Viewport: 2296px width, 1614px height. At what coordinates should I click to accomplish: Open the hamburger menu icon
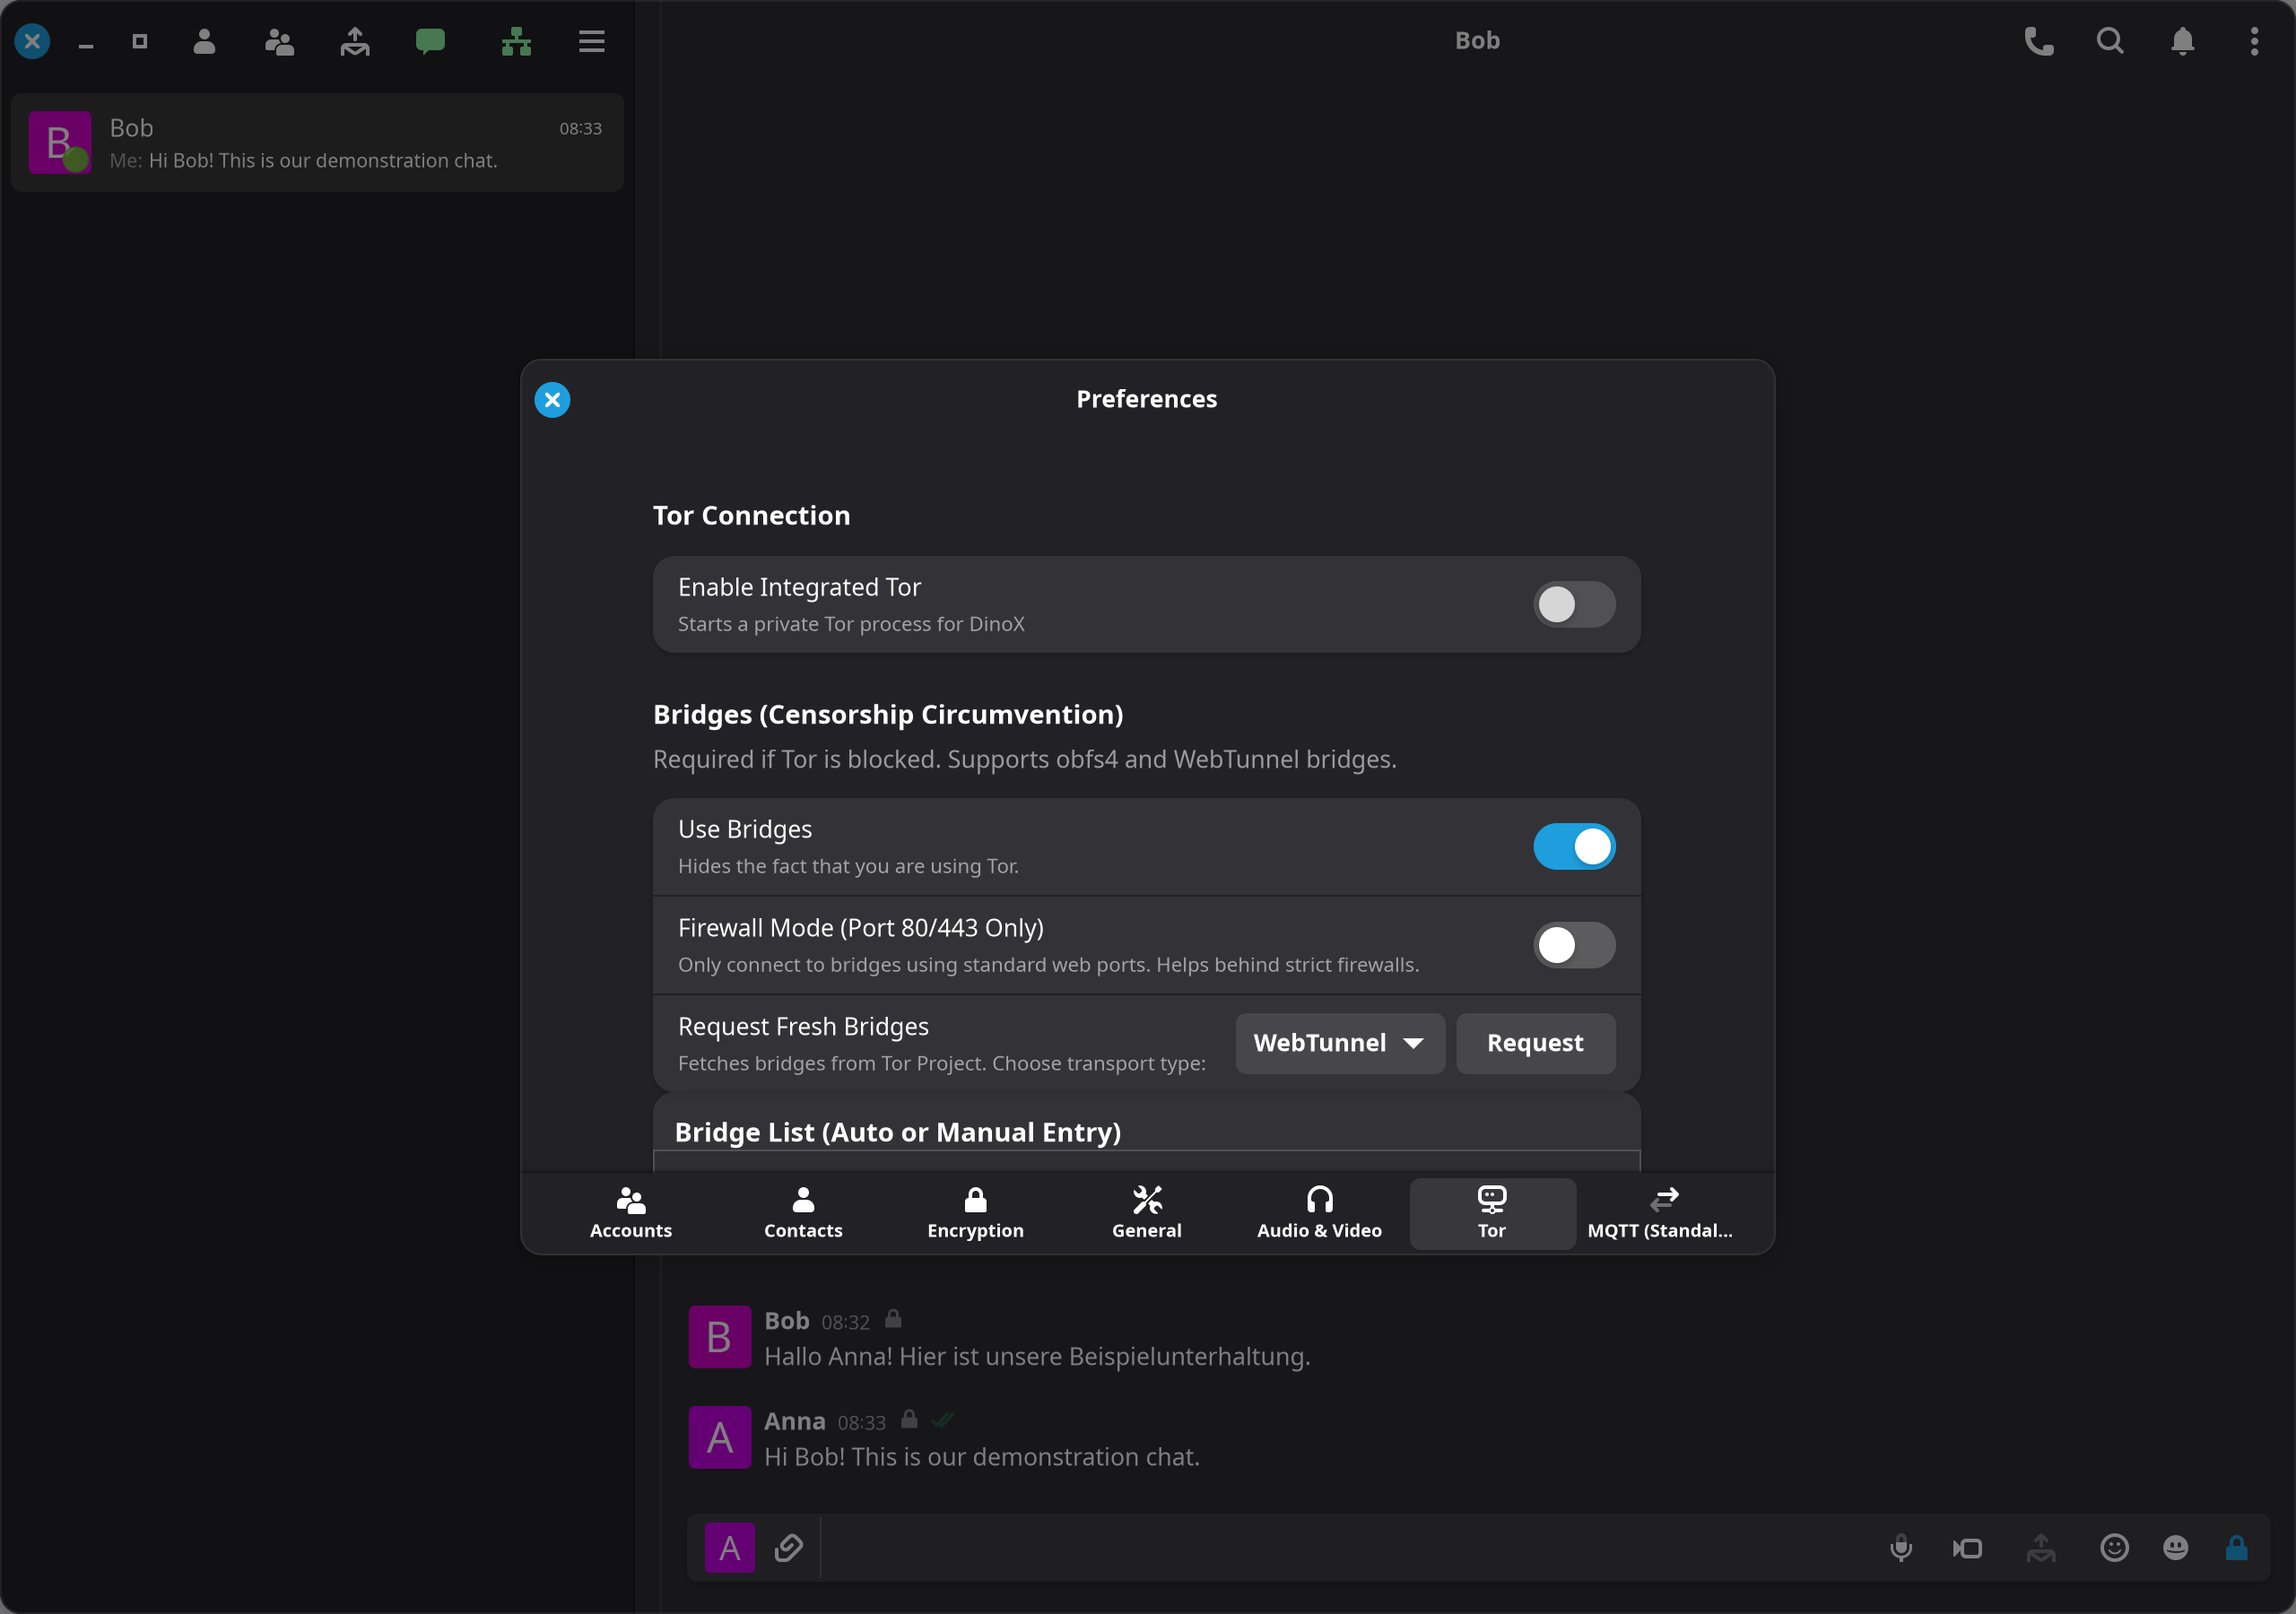point(592,41)
